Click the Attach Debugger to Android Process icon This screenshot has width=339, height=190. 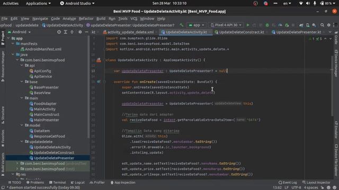click(x=287, y=25)
